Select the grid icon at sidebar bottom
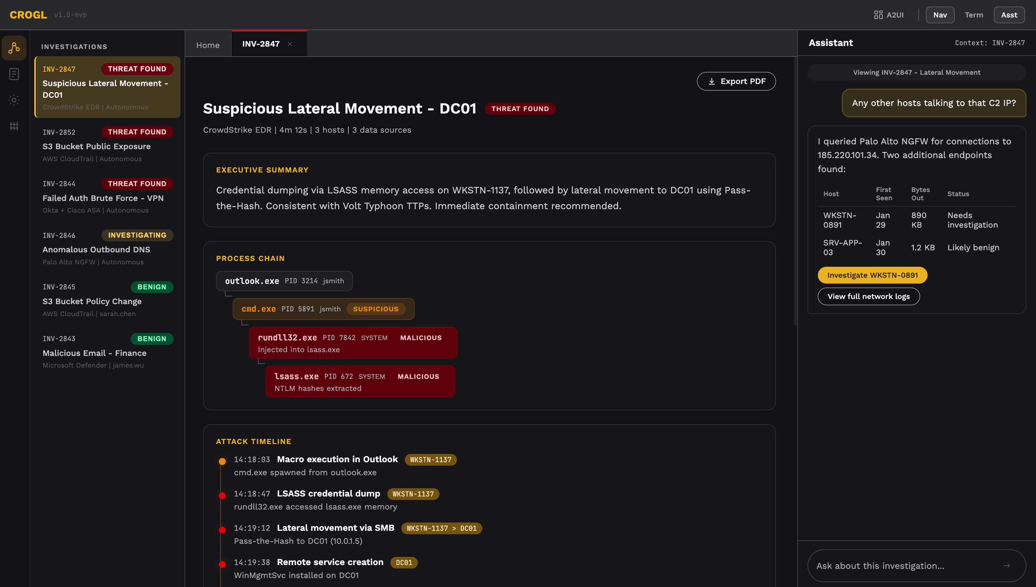This screenshot has width=1036, height=587. point(14,126)
